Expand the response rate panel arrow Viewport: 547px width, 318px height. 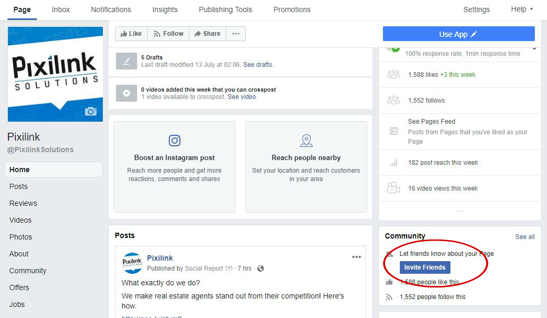click(534, 49)
